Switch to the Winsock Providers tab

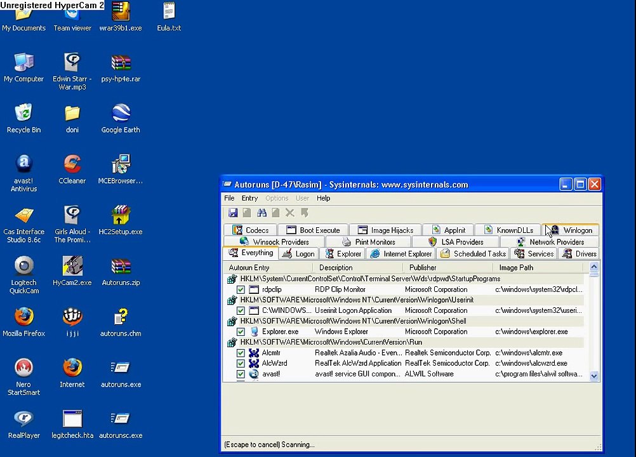tap(274, 242)
